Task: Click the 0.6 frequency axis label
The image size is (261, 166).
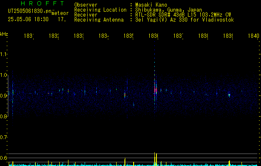Action: (x=3, y=158)
